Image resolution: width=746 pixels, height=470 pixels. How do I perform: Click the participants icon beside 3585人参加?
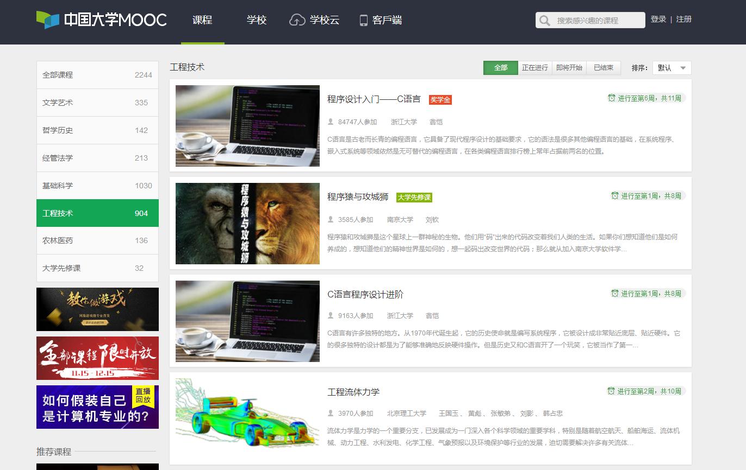(331, 219)
